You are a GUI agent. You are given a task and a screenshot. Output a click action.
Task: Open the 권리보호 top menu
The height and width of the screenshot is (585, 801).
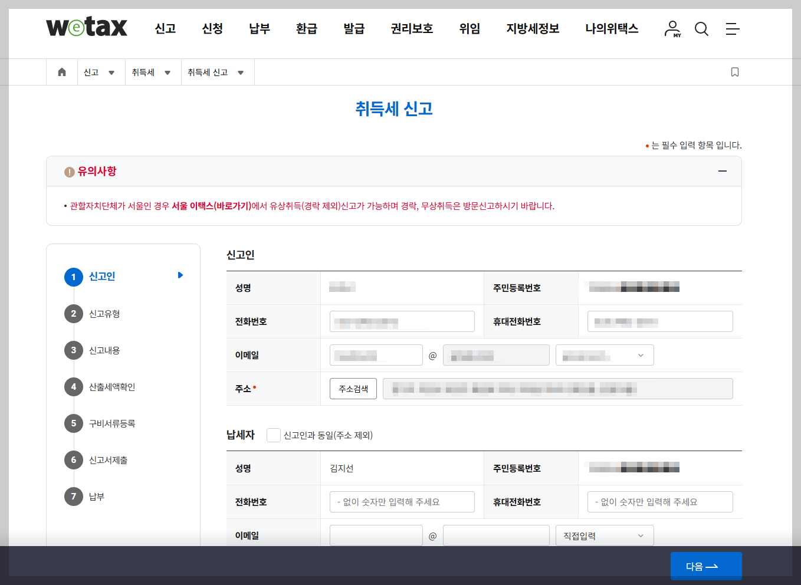412,28
